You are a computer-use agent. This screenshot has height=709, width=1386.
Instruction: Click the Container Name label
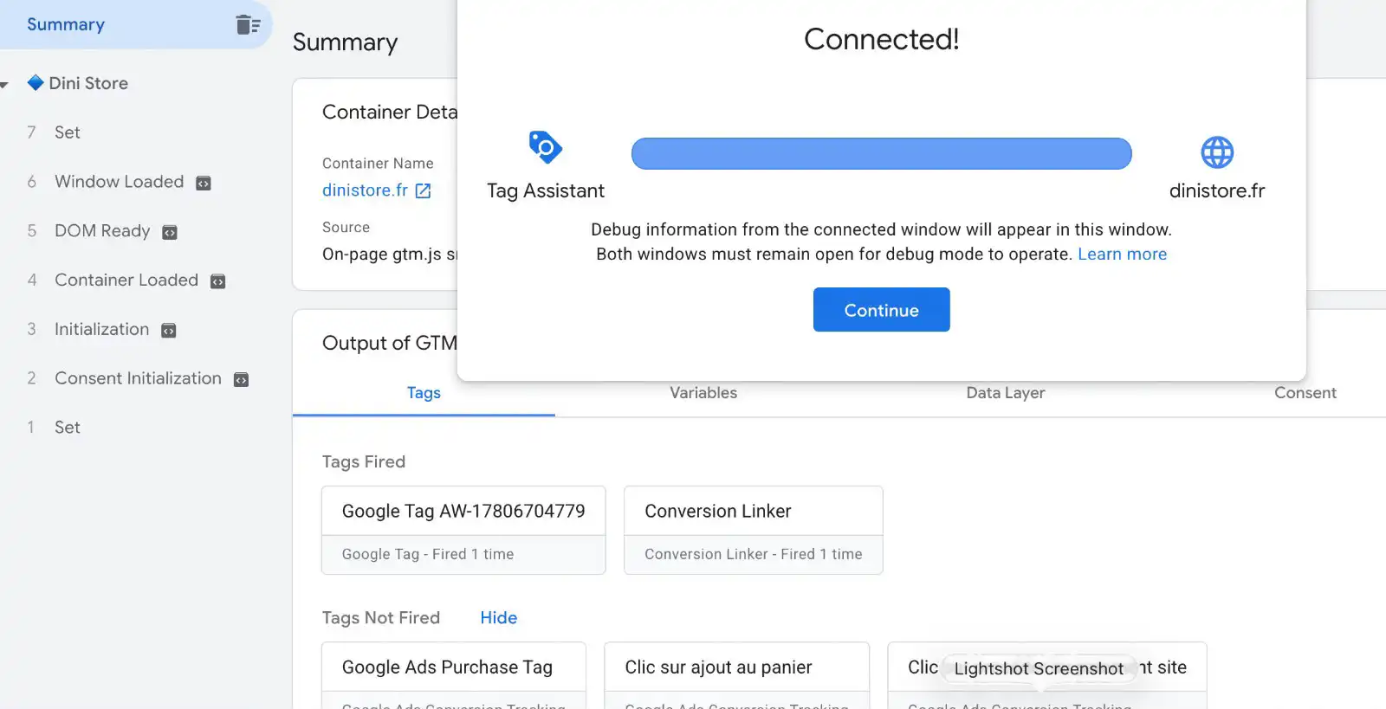click(378, 164)
